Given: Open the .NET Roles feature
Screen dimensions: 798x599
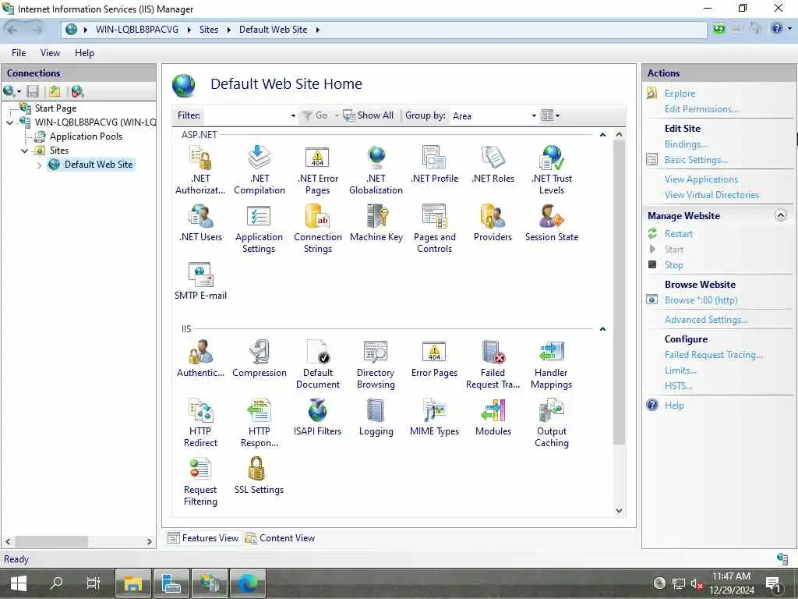Looking at the screenshot, I should coord(493,165).
